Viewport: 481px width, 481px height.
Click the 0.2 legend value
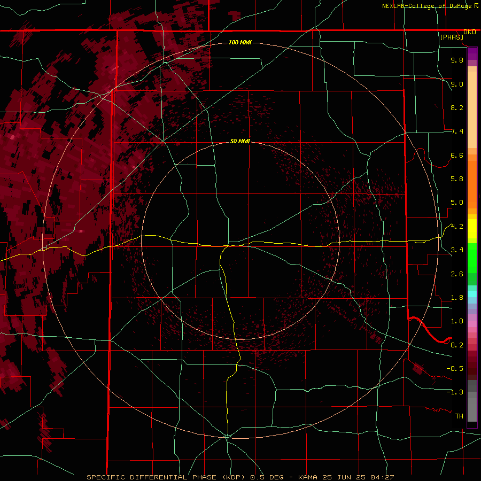pos(457,345)
